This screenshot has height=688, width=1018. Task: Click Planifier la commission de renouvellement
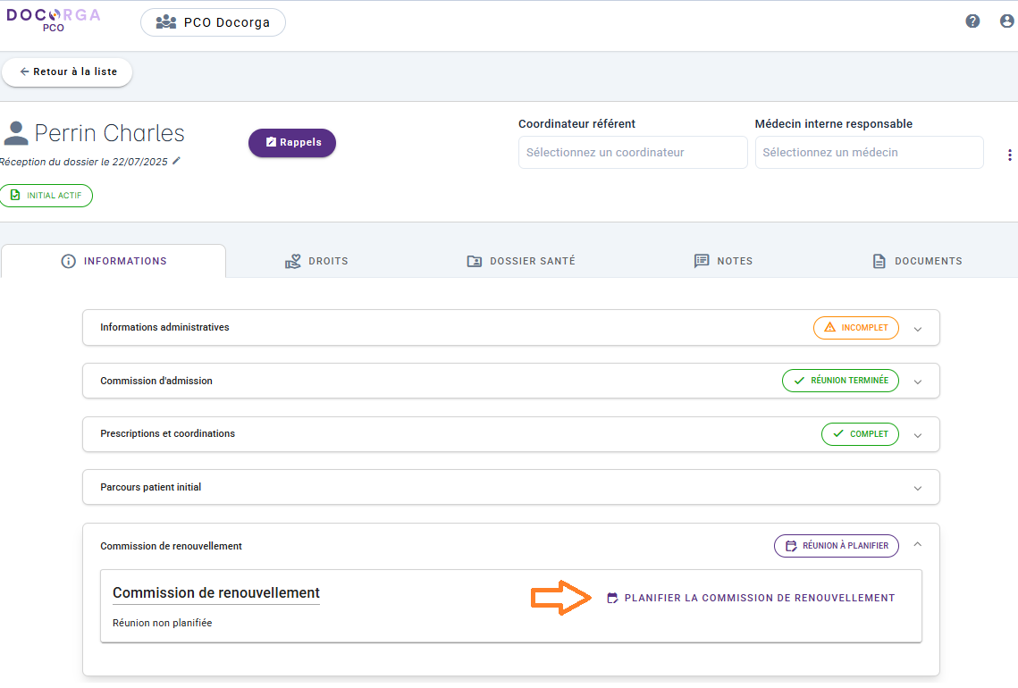pos(751,598)
